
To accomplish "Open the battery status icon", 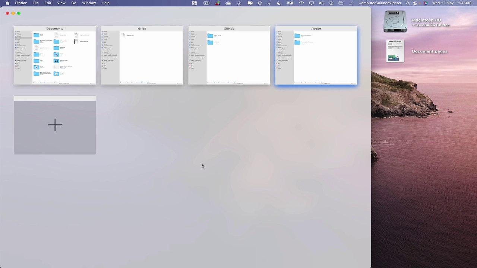I will click(x=290, y=3).
